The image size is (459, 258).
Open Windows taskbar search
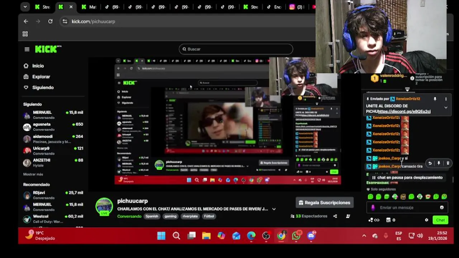click(x=176, y=235)
